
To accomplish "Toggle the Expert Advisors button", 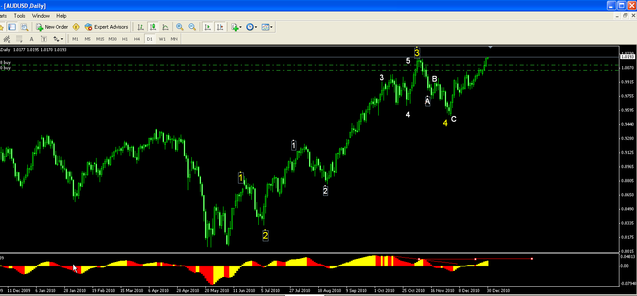I will point(106,27).
